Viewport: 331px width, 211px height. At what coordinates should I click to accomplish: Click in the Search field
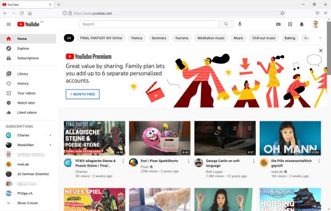149,25
